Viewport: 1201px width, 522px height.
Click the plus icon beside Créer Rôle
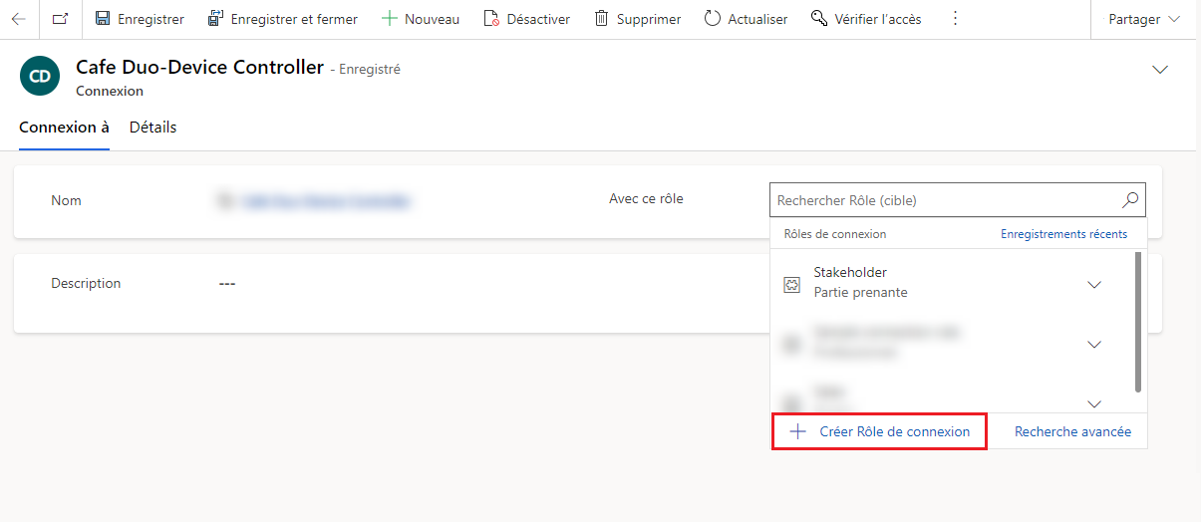797,431
